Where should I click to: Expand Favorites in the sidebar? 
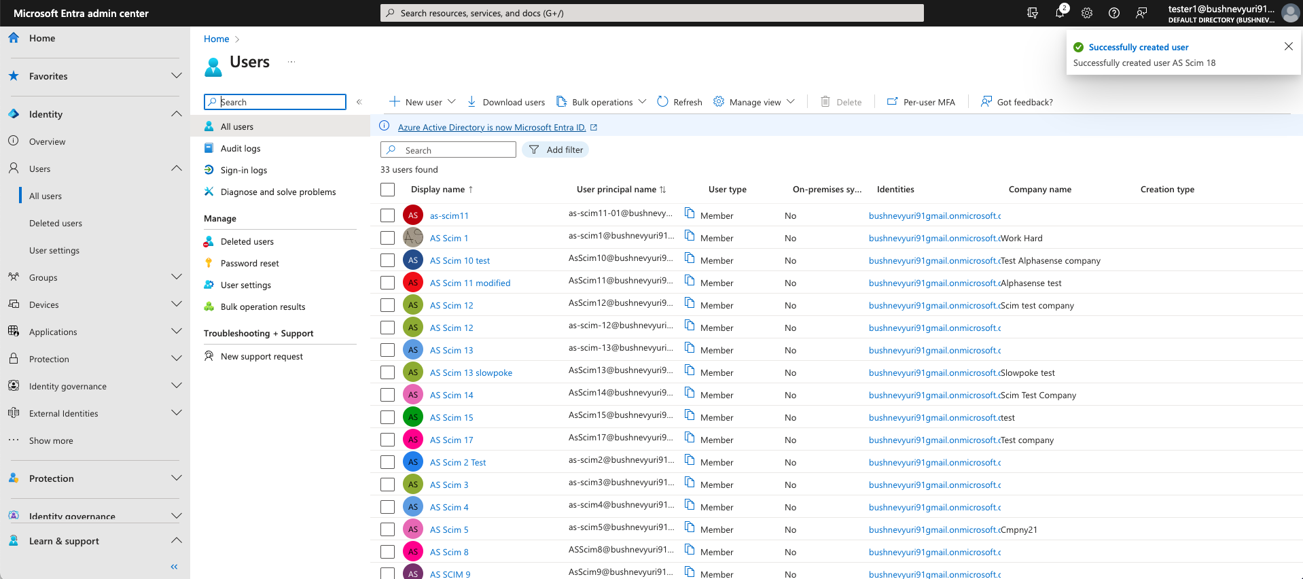click(177, 75)
